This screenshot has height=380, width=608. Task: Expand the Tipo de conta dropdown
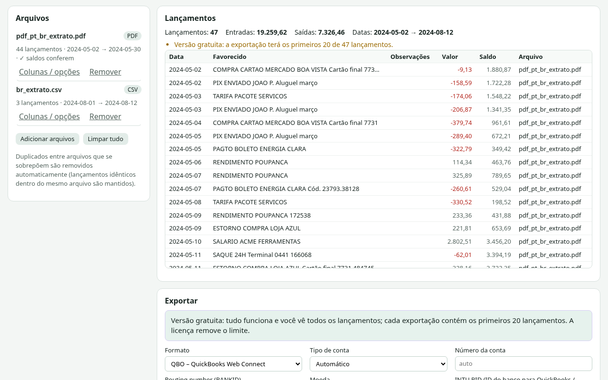coord(379,364)
